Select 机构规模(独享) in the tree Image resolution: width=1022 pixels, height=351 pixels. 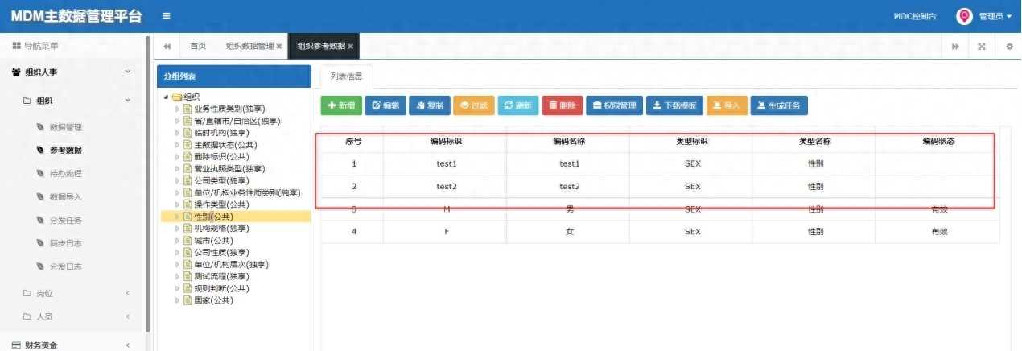(221, 229)
